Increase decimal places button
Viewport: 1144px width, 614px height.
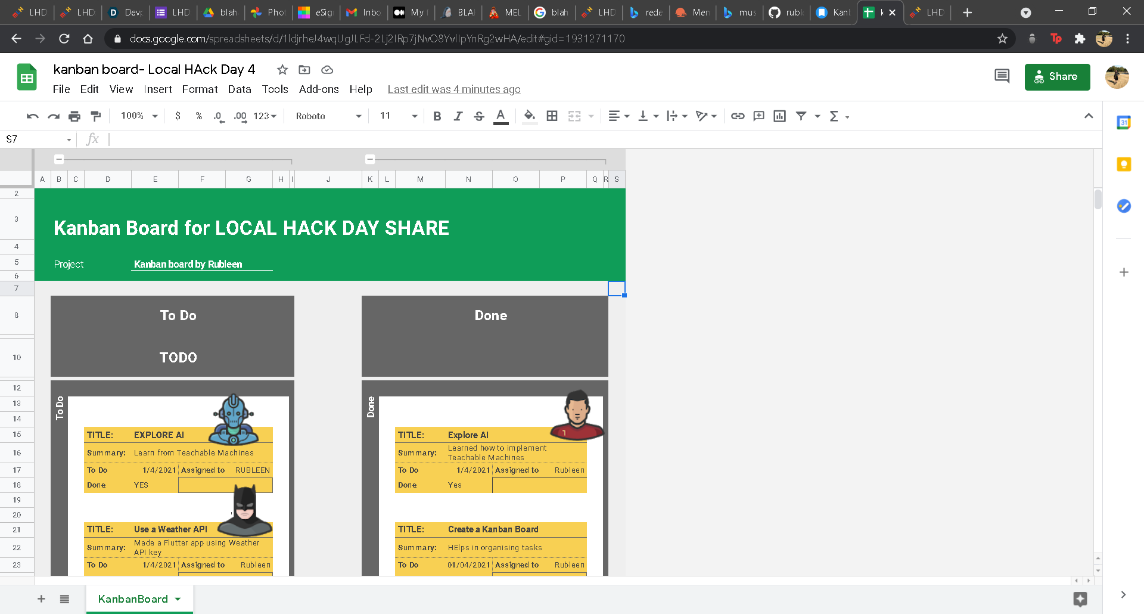click(240, 116)
